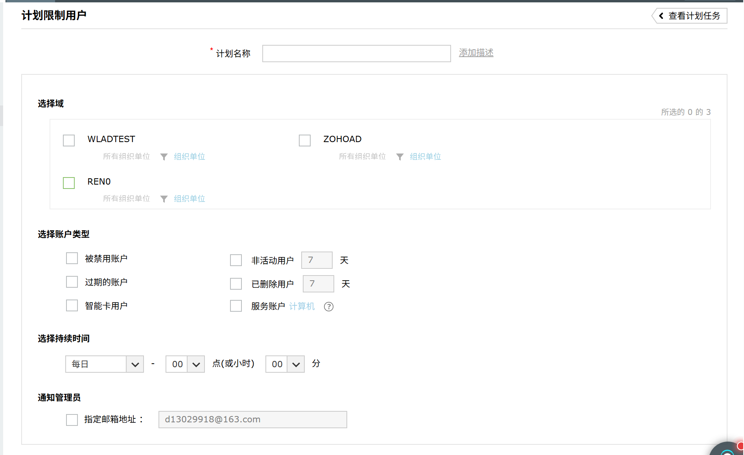Image resolution: width=744 pixels, height=455 pixels.
Task: Click the help question mark beside 计算机
Action: pyautogui.click(x=329, y=307)
